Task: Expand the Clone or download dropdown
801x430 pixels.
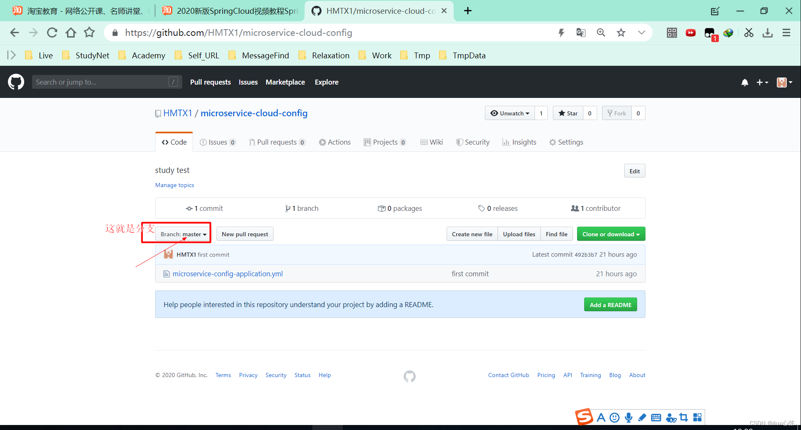Action: tap(610, 234)
